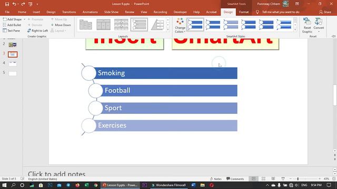Image resolution: width=337 pixels, height=189 pixels.
Task: Expand the Layouts gallery More arrow
Action: [168, 30]
